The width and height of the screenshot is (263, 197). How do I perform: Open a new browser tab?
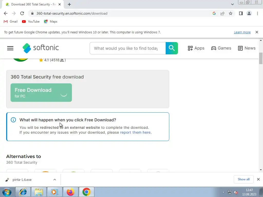click(x=69, y=5)
